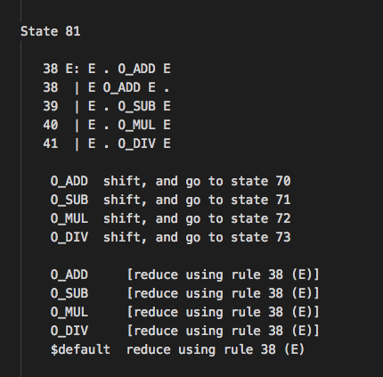
Task: Click the O_MUL bracketed reduce rule 38 line
Action: 184,312
